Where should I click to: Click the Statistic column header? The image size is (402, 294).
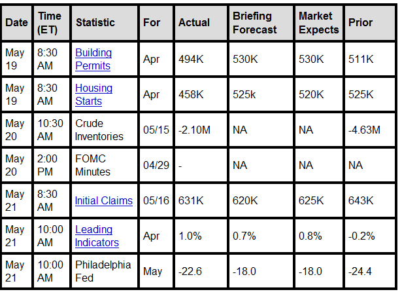pyautogui.click(x=95, y=23)
